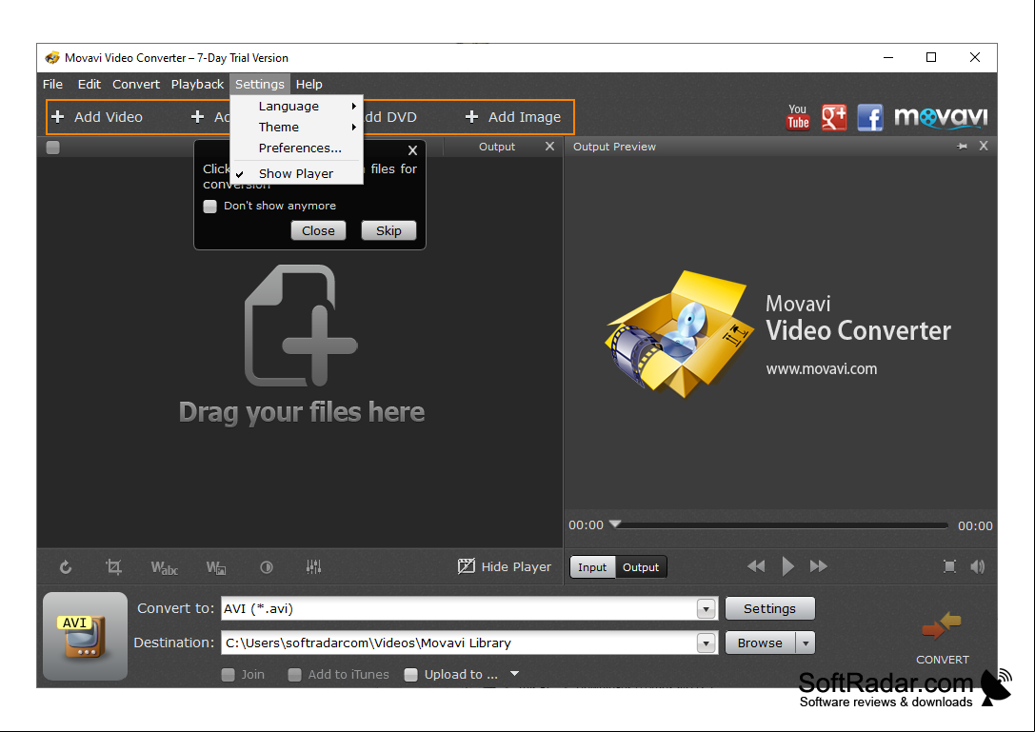Select the image watermark tool
The width and height of the screenshot is (1035, 732).
tap(216, 567)
